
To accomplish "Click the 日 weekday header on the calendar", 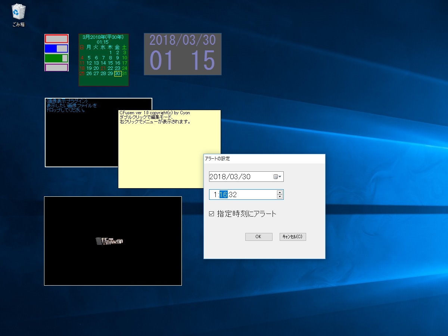I will 81,47.
